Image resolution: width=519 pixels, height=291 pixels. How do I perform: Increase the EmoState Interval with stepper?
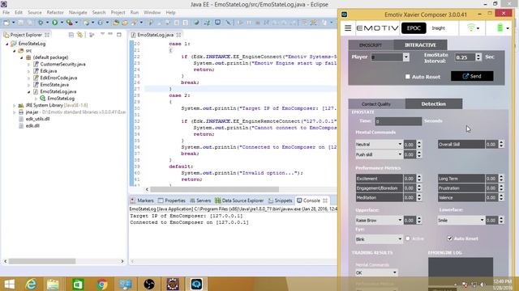478,55
